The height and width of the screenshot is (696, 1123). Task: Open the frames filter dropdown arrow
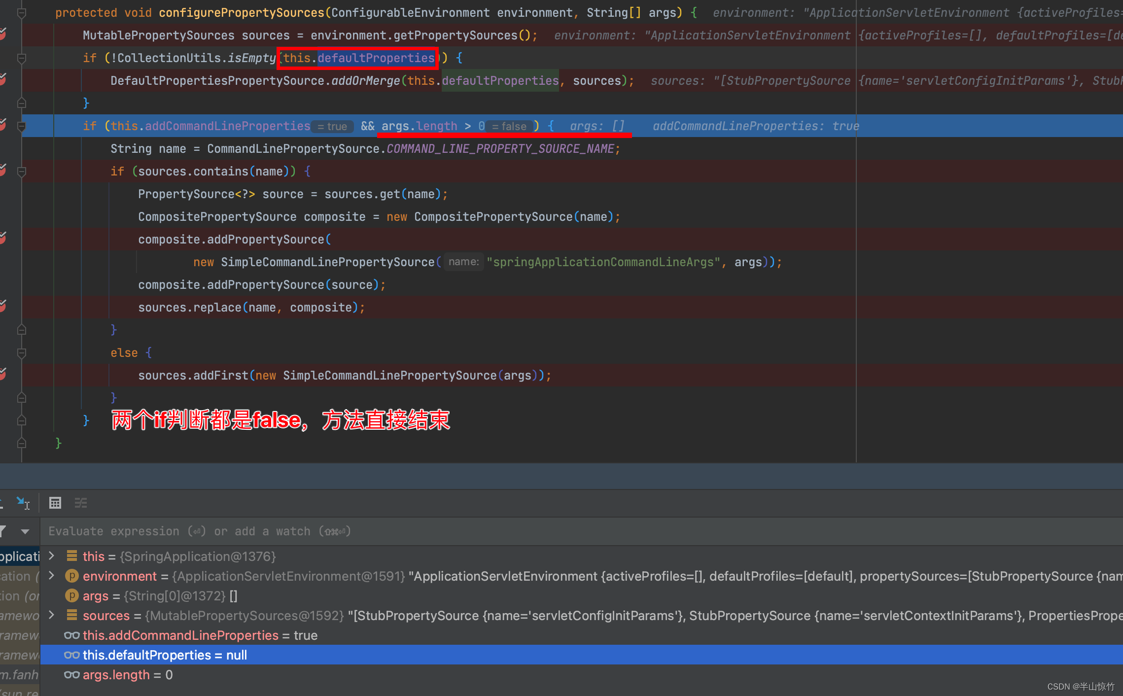pos(25,531)
